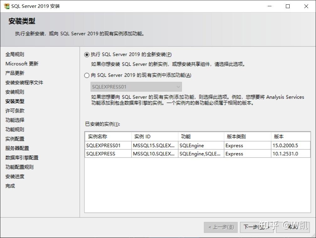
Task: Close the SQL Server 2019 setup window
Action: coord(306,6)
